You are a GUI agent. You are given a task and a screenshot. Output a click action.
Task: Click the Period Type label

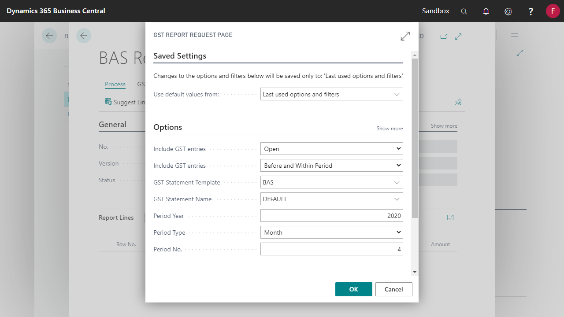click(169, 232)
